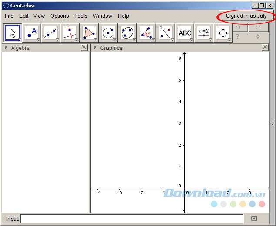Toggle the Graphics style bar triangle
Image resolution: width=276 pixels, height=226 pixels.
[95, 48]
